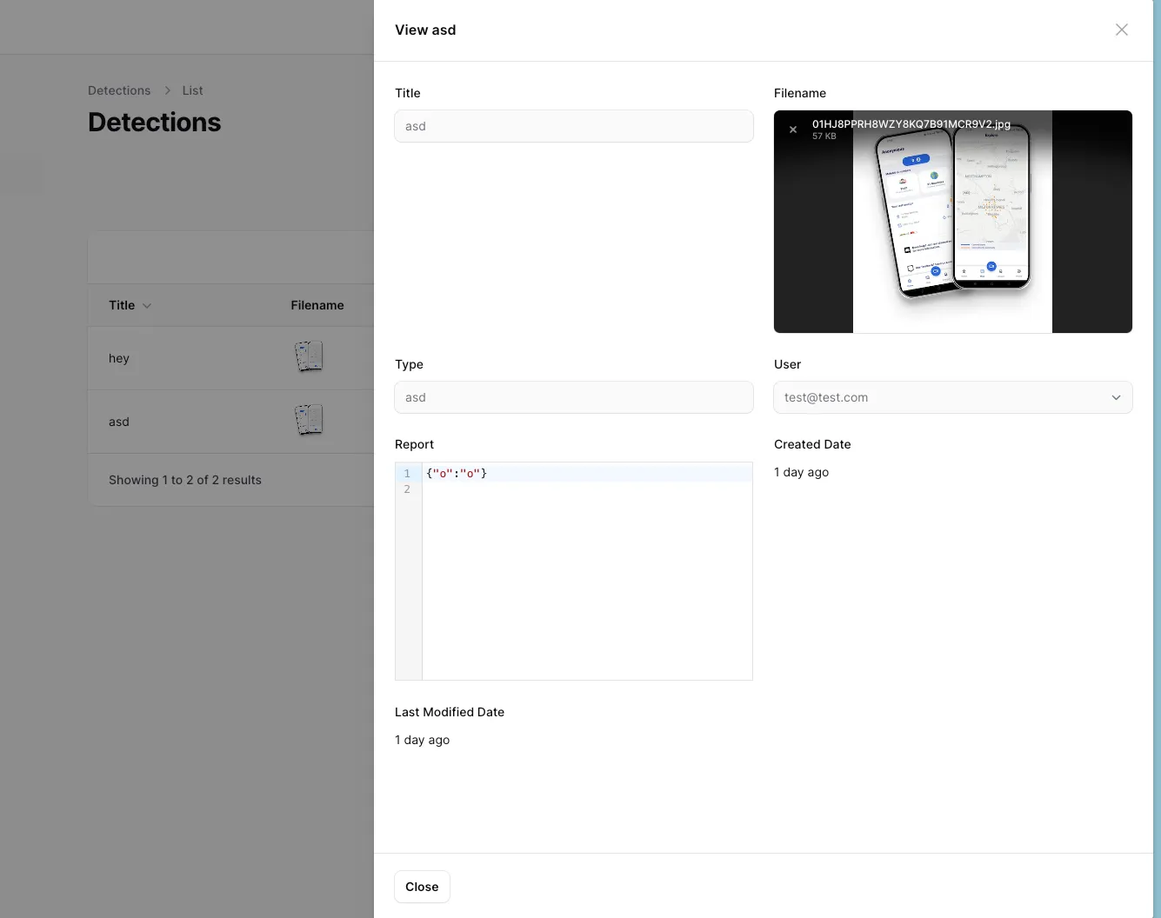The width and height of the screenshot is (1161, 918).
Task: Open the Detections breadcrumb link
Action: pyautogui.click(x=119, y=90)
